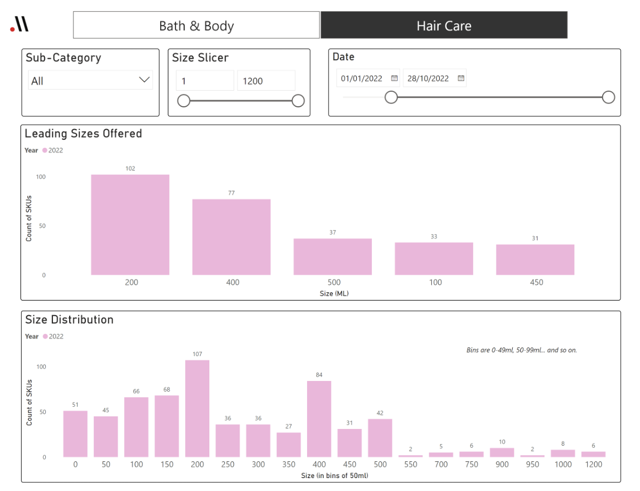640x491 pixels.
Task: Switch to the Bath & Body tab
Action: (196, 25)
